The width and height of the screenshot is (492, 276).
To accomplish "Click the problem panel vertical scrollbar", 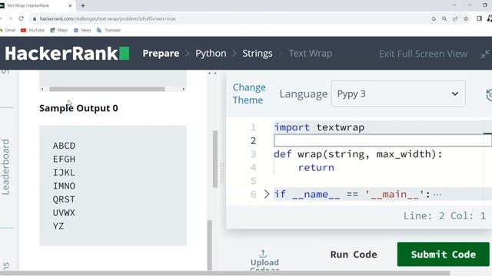I will pyautogui.click(x=215, y=159).
